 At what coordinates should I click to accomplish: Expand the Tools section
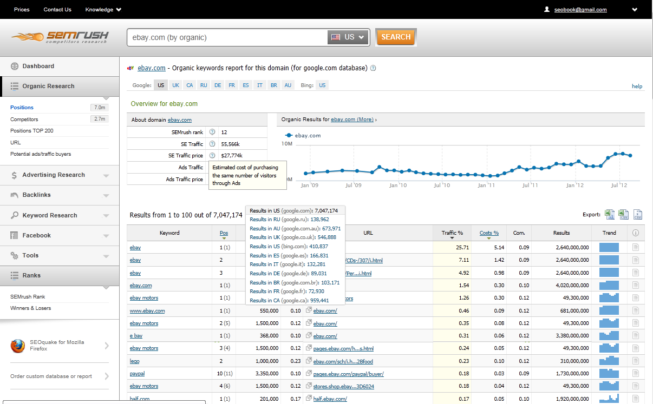[x=106, y=256]
